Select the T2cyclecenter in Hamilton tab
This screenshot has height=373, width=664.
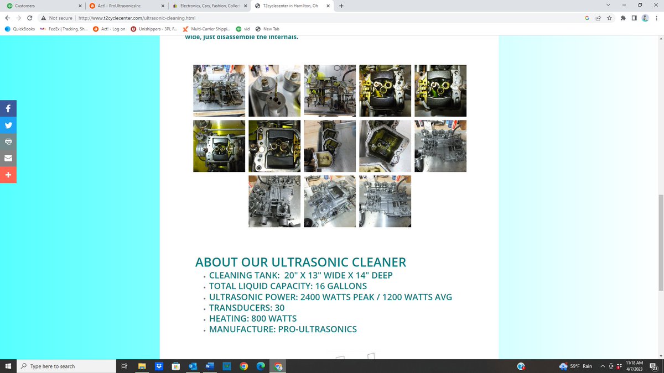coord(292,6)
